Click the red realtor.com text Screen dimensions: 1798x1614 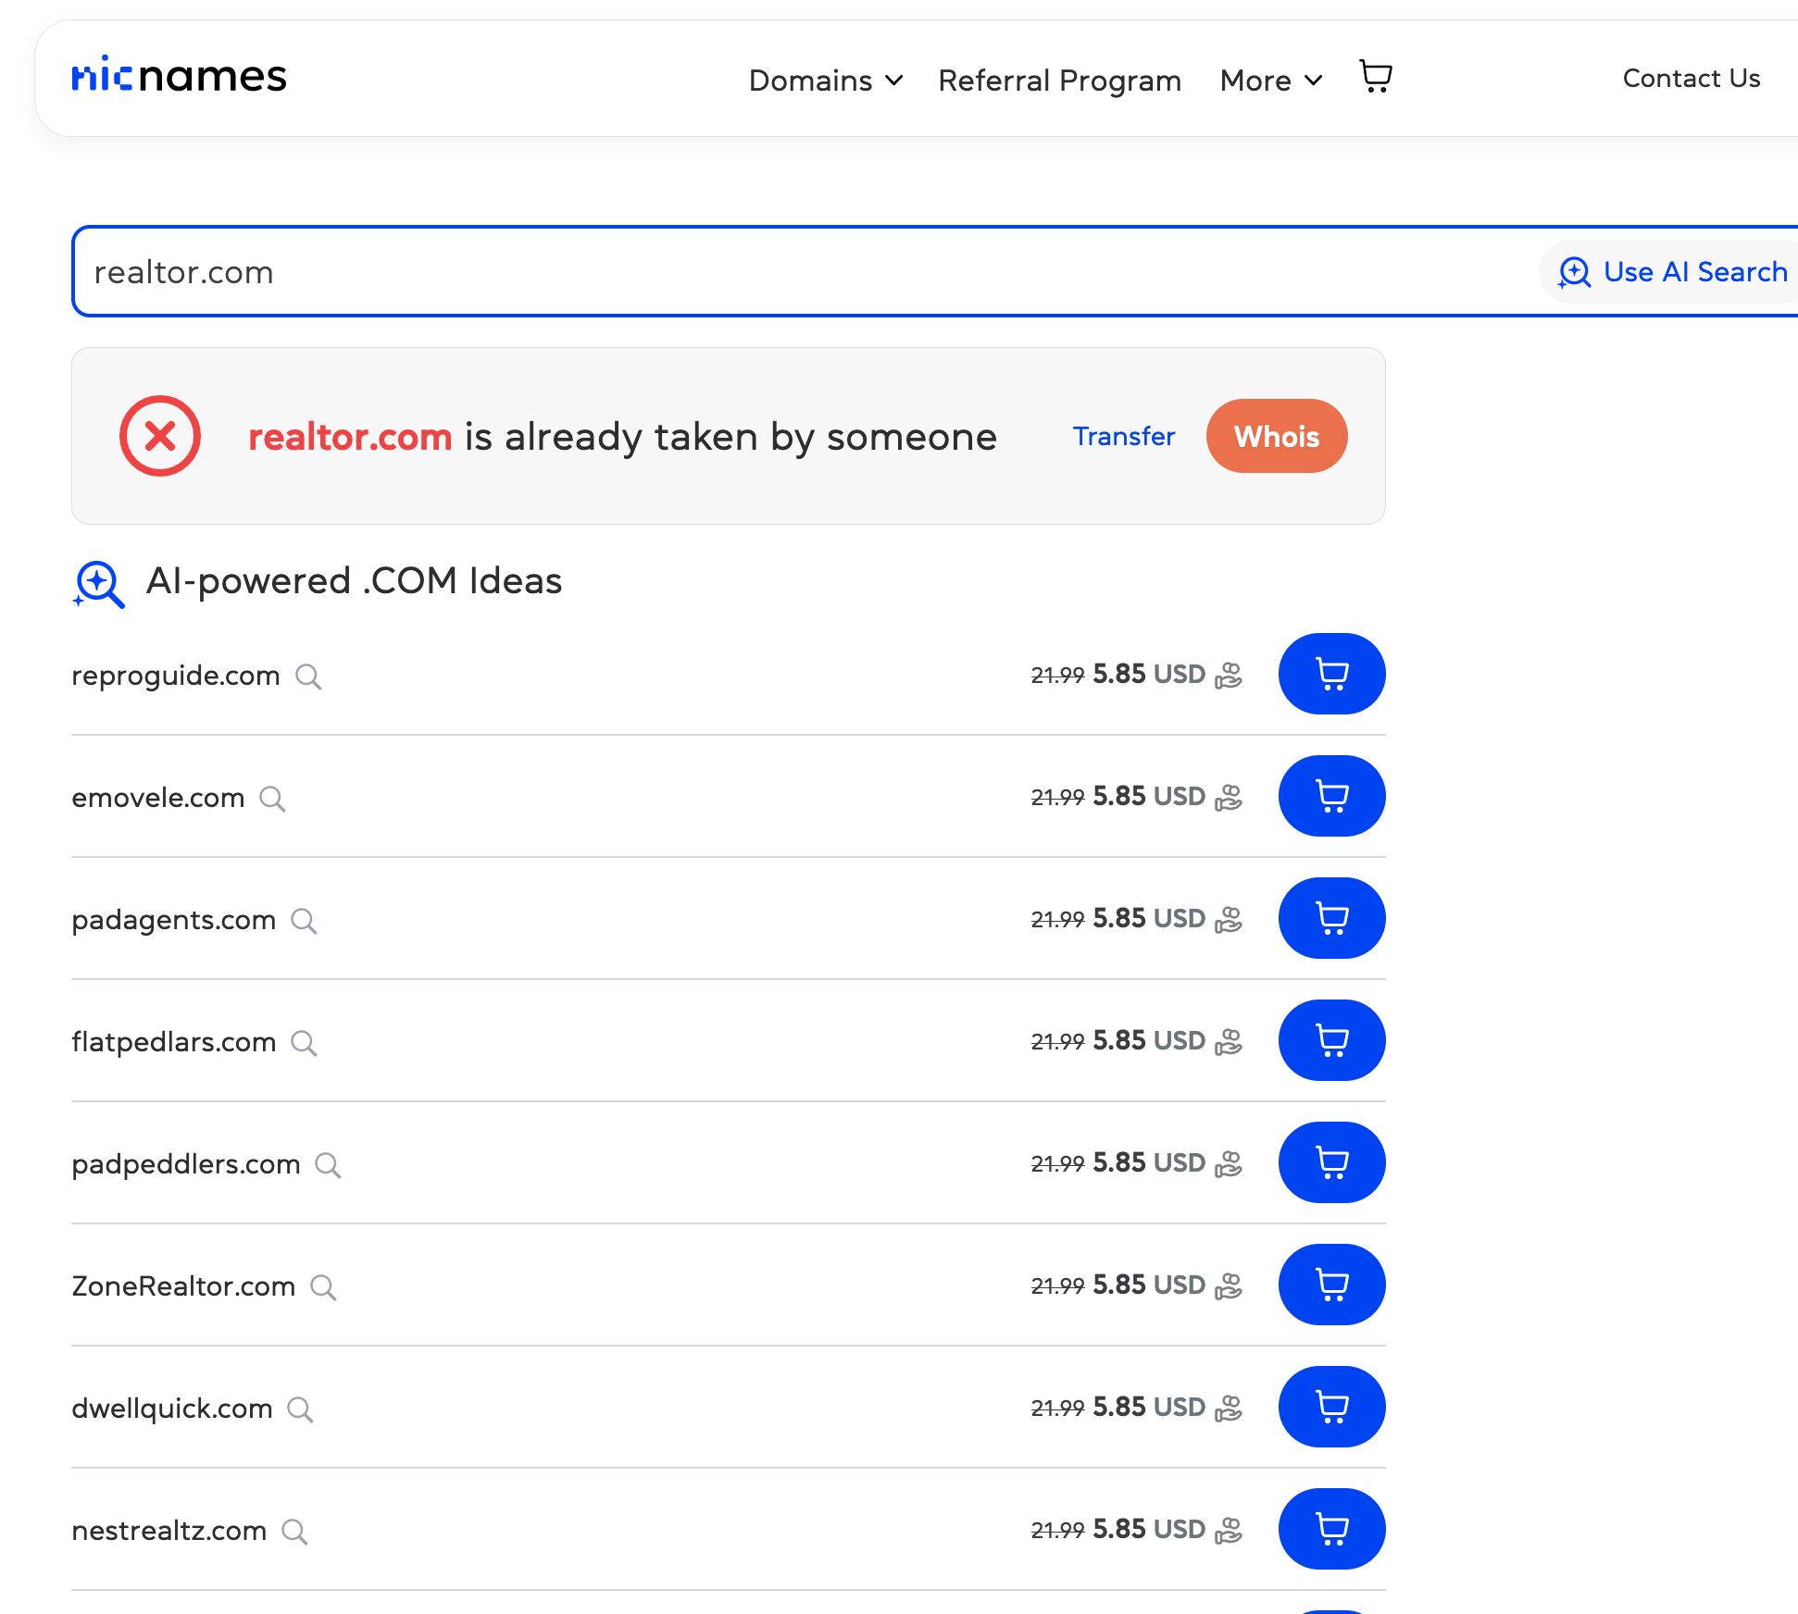point(350,437)
